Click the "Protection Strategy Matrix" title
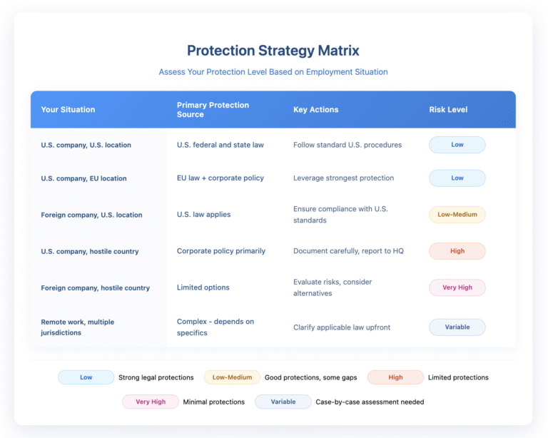The height and width of the screenshot is (438, 548). [x=273, y=51]
